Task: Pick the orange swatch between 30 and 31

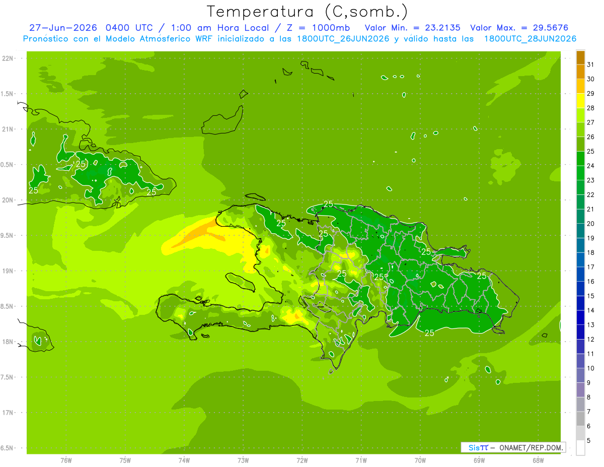Action: point(580,72)
